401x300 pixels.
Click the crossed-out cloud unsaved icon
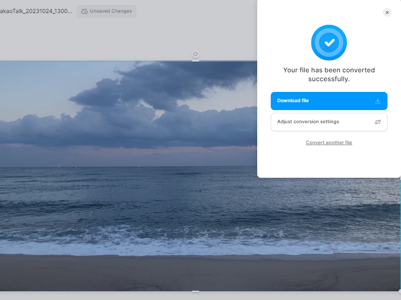(x=84, y=11)
